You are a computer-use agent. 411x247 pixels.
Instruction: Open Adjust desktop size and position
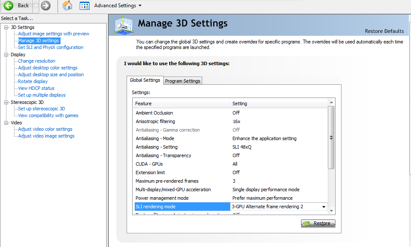click(51, 75)
